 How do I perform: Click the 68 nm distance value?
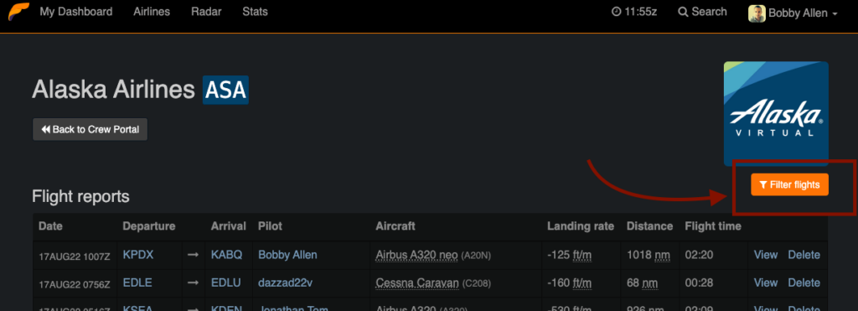tap(643, 282)
